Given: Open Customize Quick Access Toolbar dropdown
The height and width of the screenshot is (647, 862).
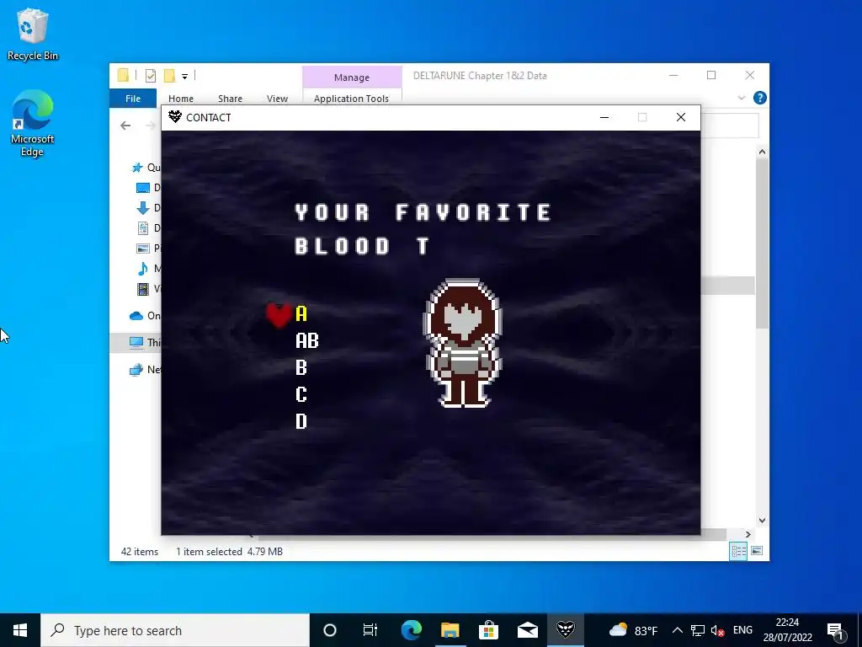Looking at the screenshot, I should point(184,77).
